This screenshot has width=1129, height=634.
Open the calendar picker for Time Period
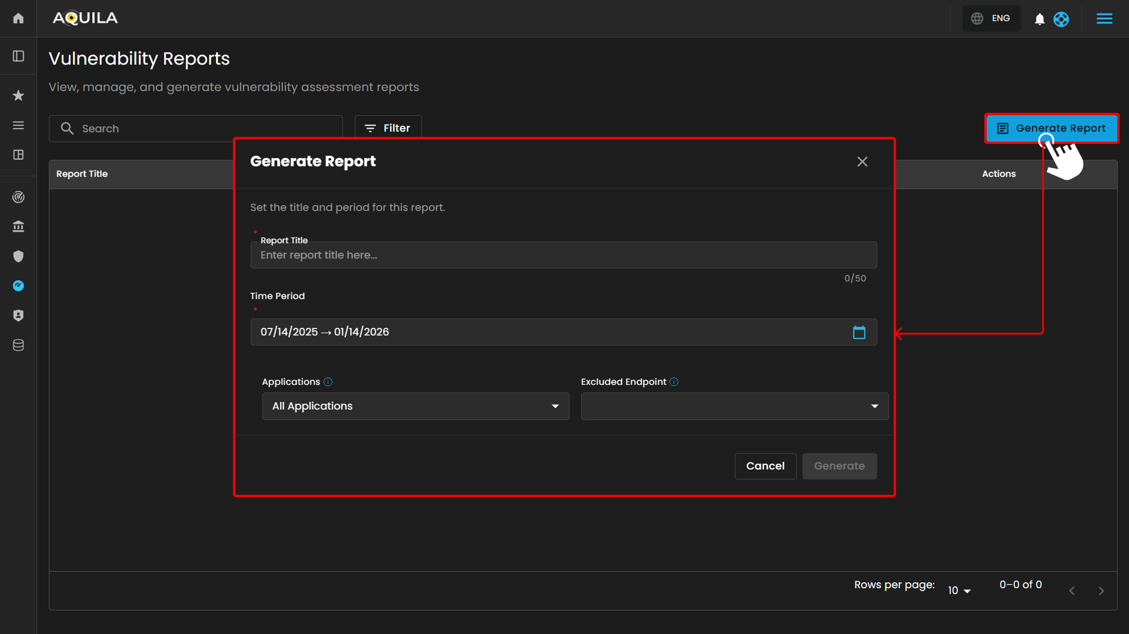859,332
